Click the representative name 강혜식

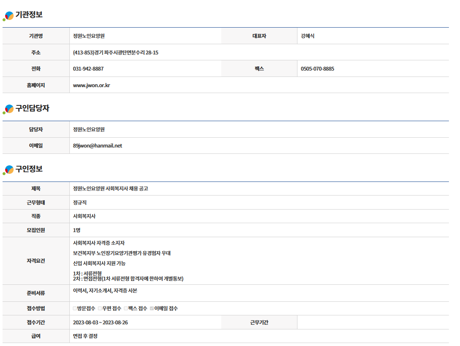pos(307,36)
